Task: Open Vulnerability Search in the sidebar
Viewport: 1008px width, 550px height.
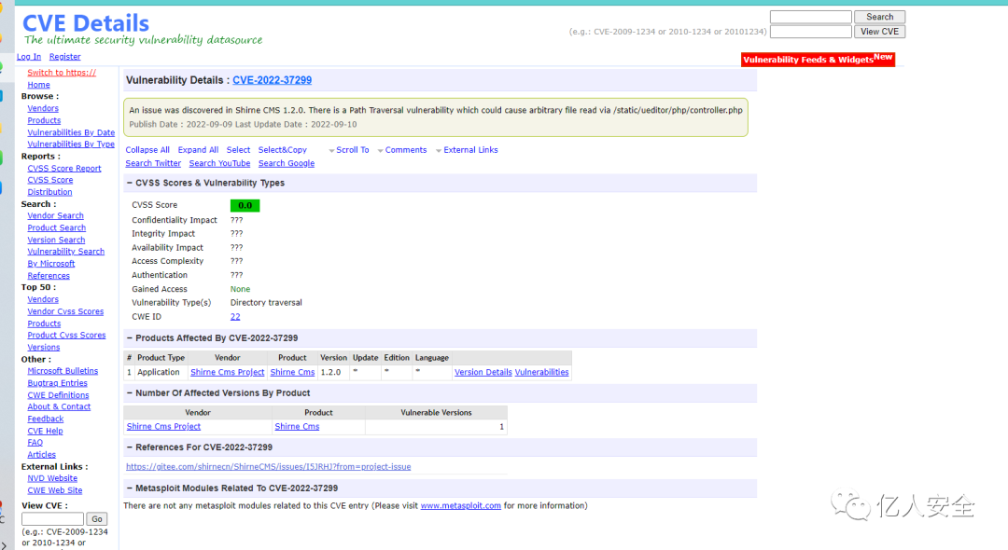Action: pyautogui.click(x=65, y=252)
